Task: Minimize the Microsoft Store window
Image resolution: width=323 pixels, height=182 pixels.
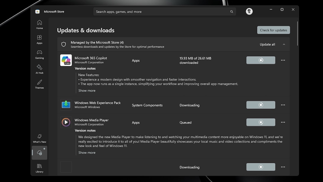Action: click(x=271, y=9)
